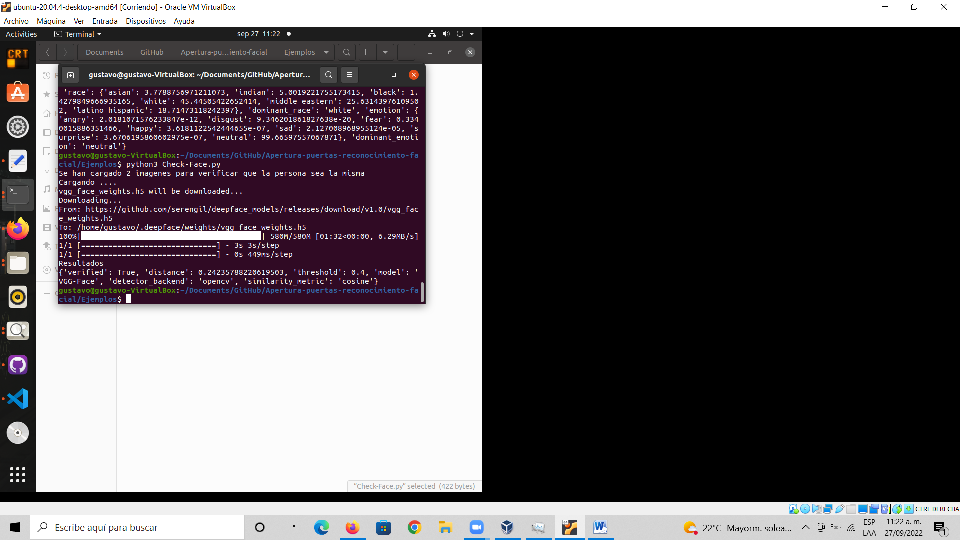Open Rhythmbox music player from the dock
960x540 pixels.
tap(17, 297)
